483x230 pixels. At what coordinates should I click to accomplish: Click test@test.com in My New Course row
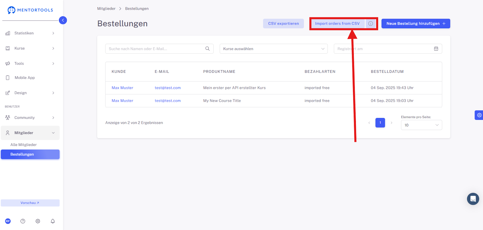[168, 101]
